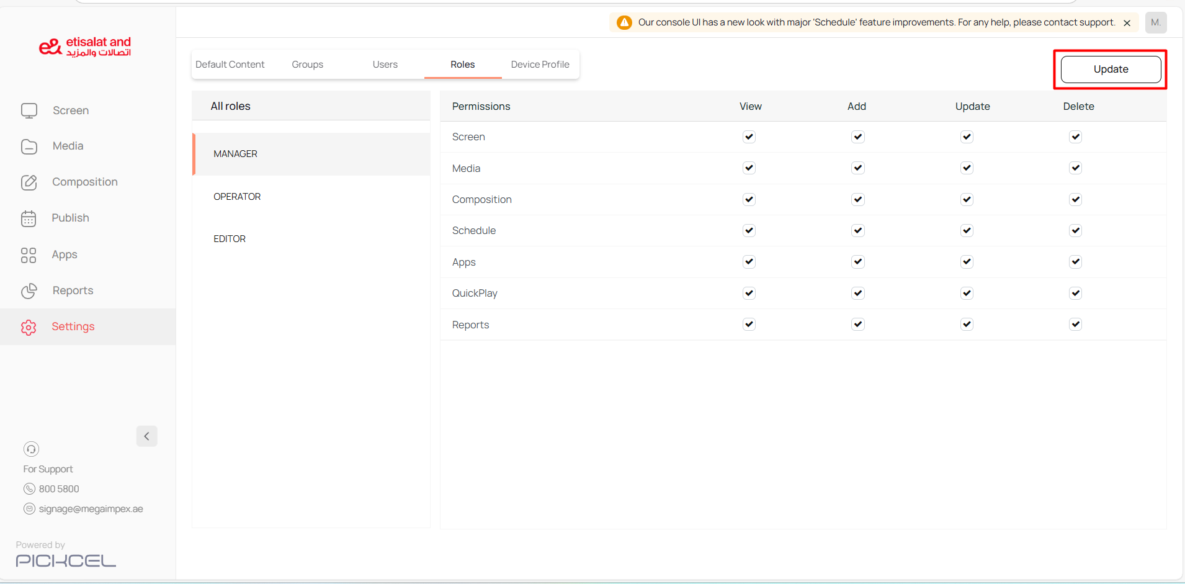This screenshot has height=584, width=1185.
Task: Click the Reports pie chart icon
Action: (29, 291)
